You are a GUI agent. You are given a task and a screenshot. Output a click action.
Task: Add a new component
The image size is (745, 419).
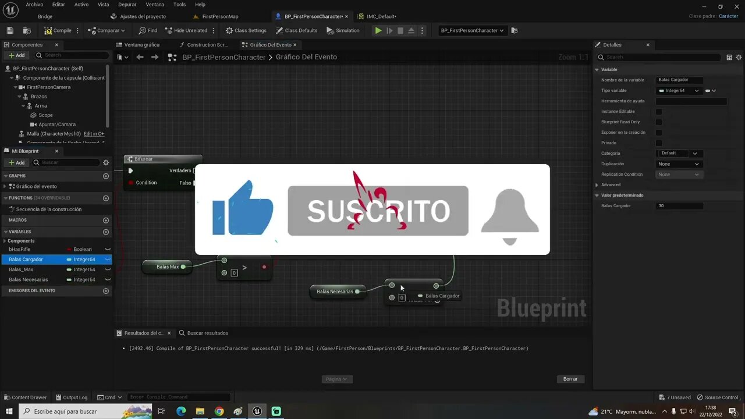[x=16, y=55]
